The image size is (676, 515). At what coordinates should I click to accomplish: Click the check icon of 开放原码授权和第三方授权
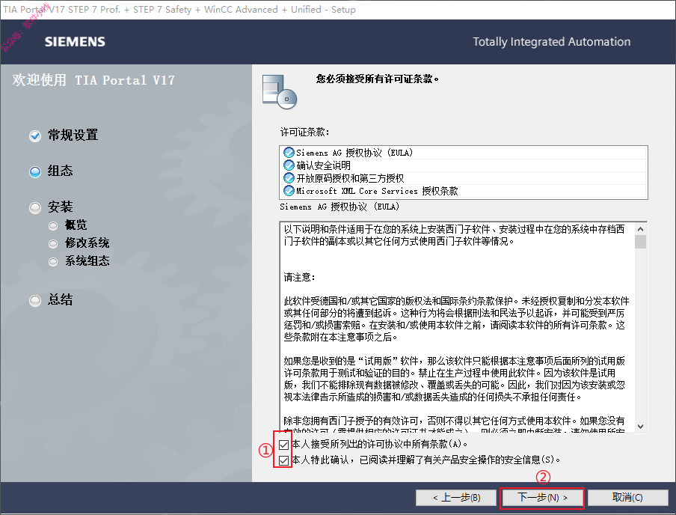[289, 178]
